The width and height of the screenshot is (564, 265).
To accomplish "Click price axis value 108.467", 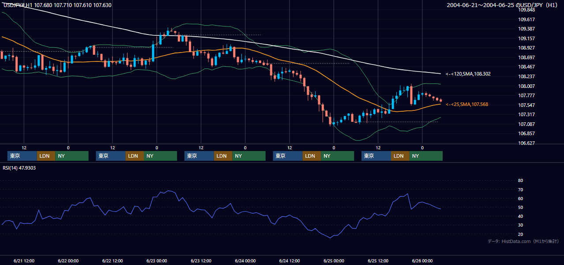I will tap(526, 67).
